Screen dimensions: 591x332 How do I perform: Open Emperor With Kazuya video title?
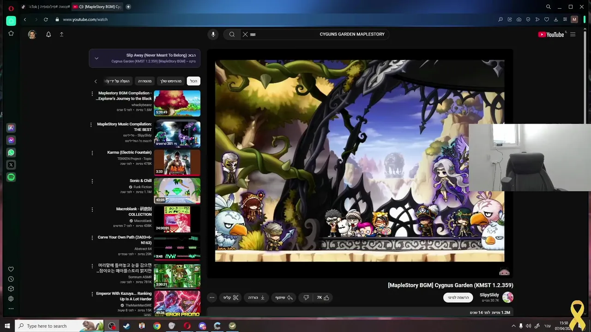124,296
